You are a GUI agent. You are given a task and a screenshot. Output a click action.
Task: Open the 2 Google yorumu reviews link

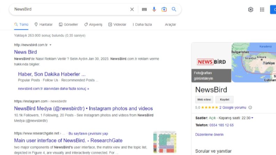[x=232, y=107]
